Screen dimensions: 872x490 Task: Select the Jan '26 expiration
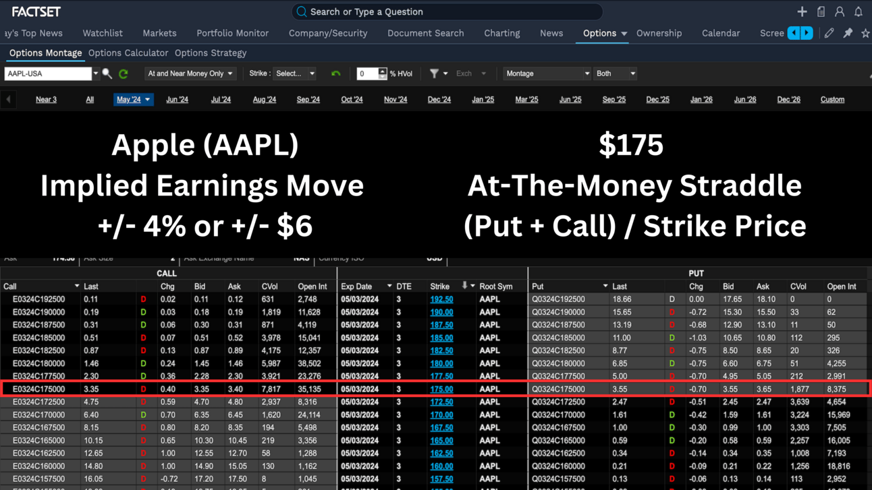point(701,100)
